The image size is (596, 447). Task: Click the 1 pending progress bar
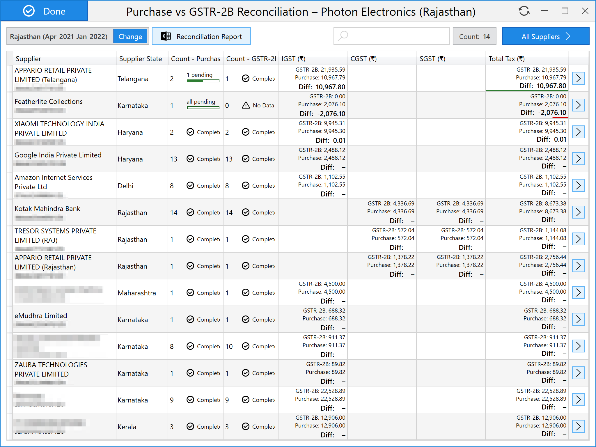[x=203, y=81]
